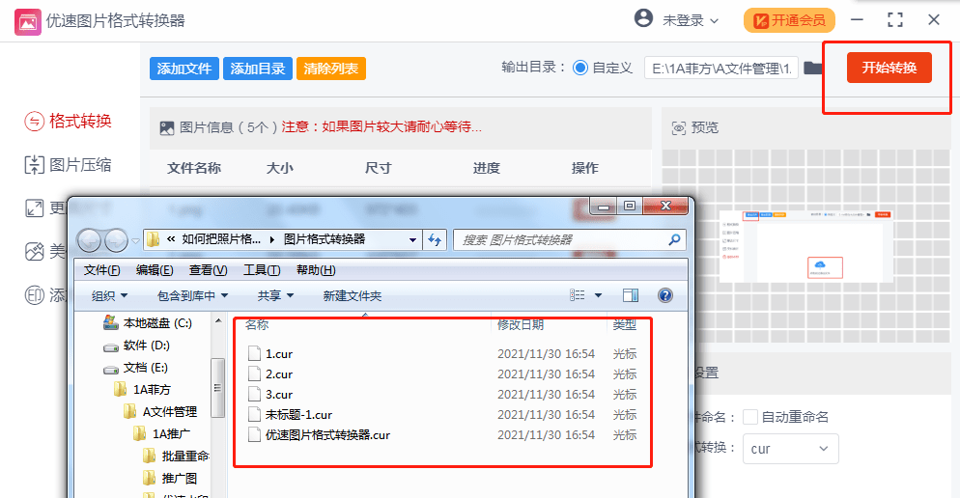960x498 pixels.
Task: Select file 未标题-1.cur
Action: (290, 415)
